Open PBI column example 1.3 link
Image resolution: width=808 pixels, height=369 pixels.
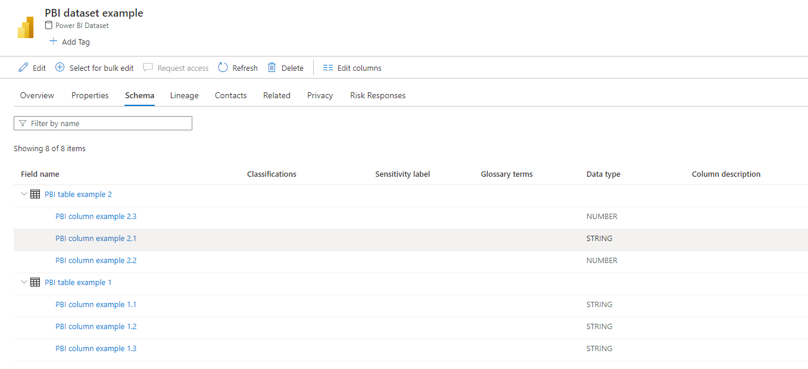pyautogui.click(x=96, y=349)
